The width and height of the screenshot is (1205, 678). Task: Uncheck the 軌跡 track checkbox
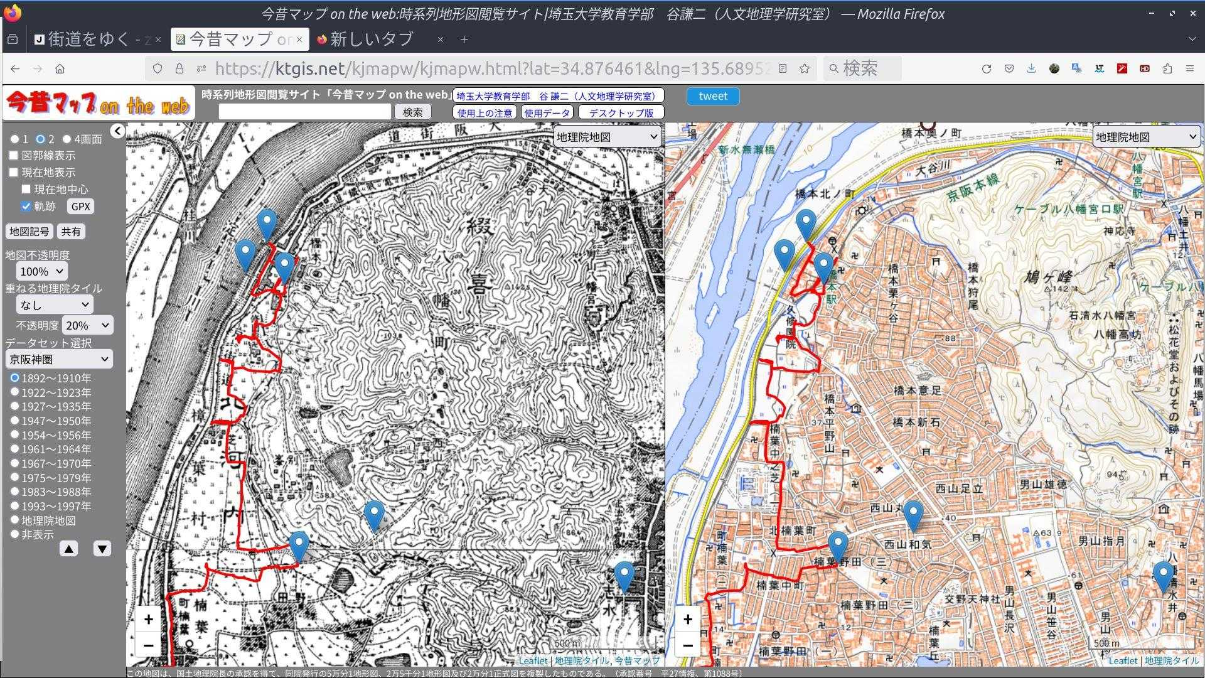pyautogui.click(x=26, y=206)
